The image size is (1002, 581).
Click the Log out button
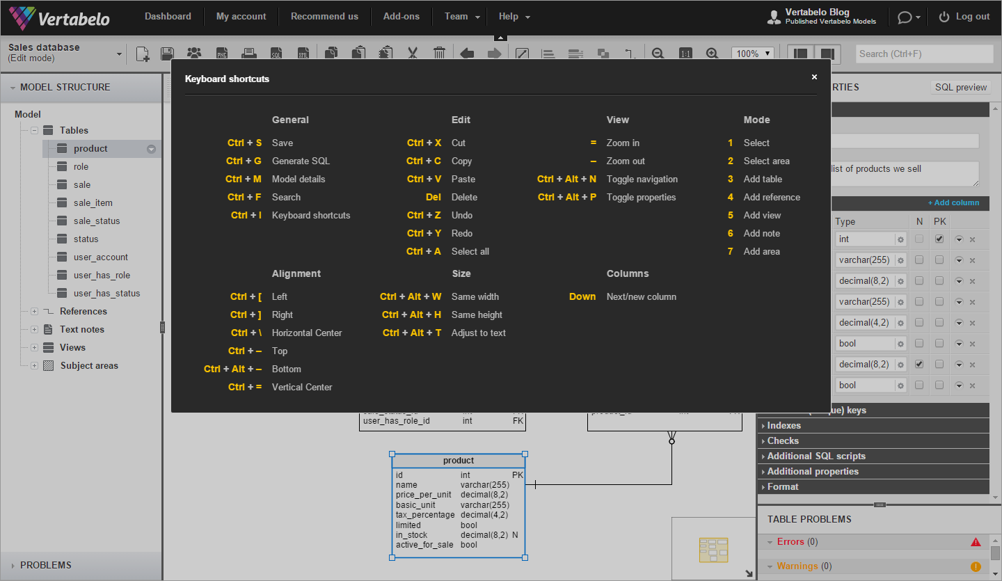(964, 17)
